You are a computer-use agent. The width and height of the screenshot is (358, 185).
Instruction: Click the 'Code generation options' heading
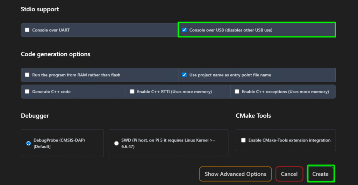pyautogui.click(x=56, y=54)
